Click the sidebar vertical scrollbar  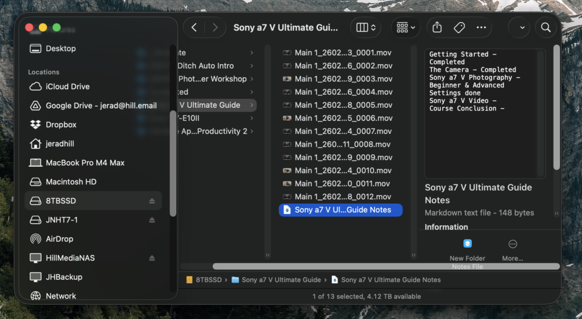tap(173, 163)
